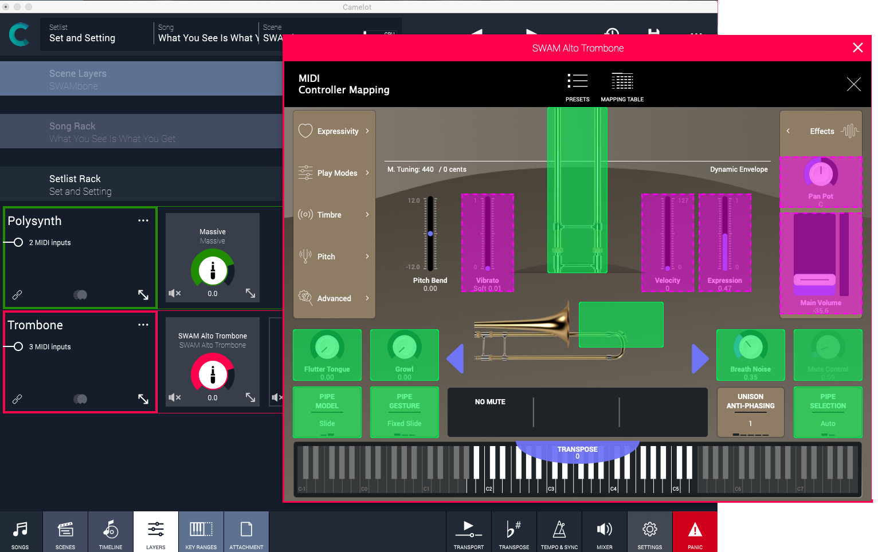Toggle the Trombone layer switch
The width and height of the screenshot is (878, 552).
[80, 399]
